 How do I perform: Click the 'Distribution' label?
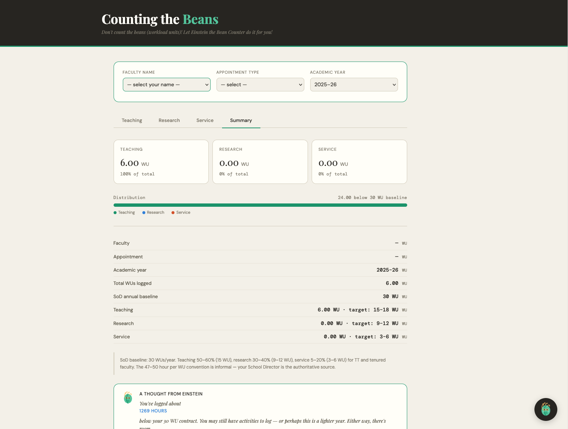(x=129, y=198)
